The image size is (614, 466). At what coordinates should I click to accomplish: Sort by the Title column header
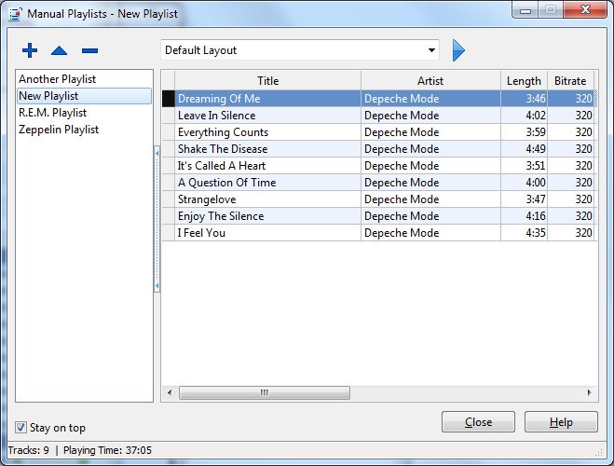[267, 81]
